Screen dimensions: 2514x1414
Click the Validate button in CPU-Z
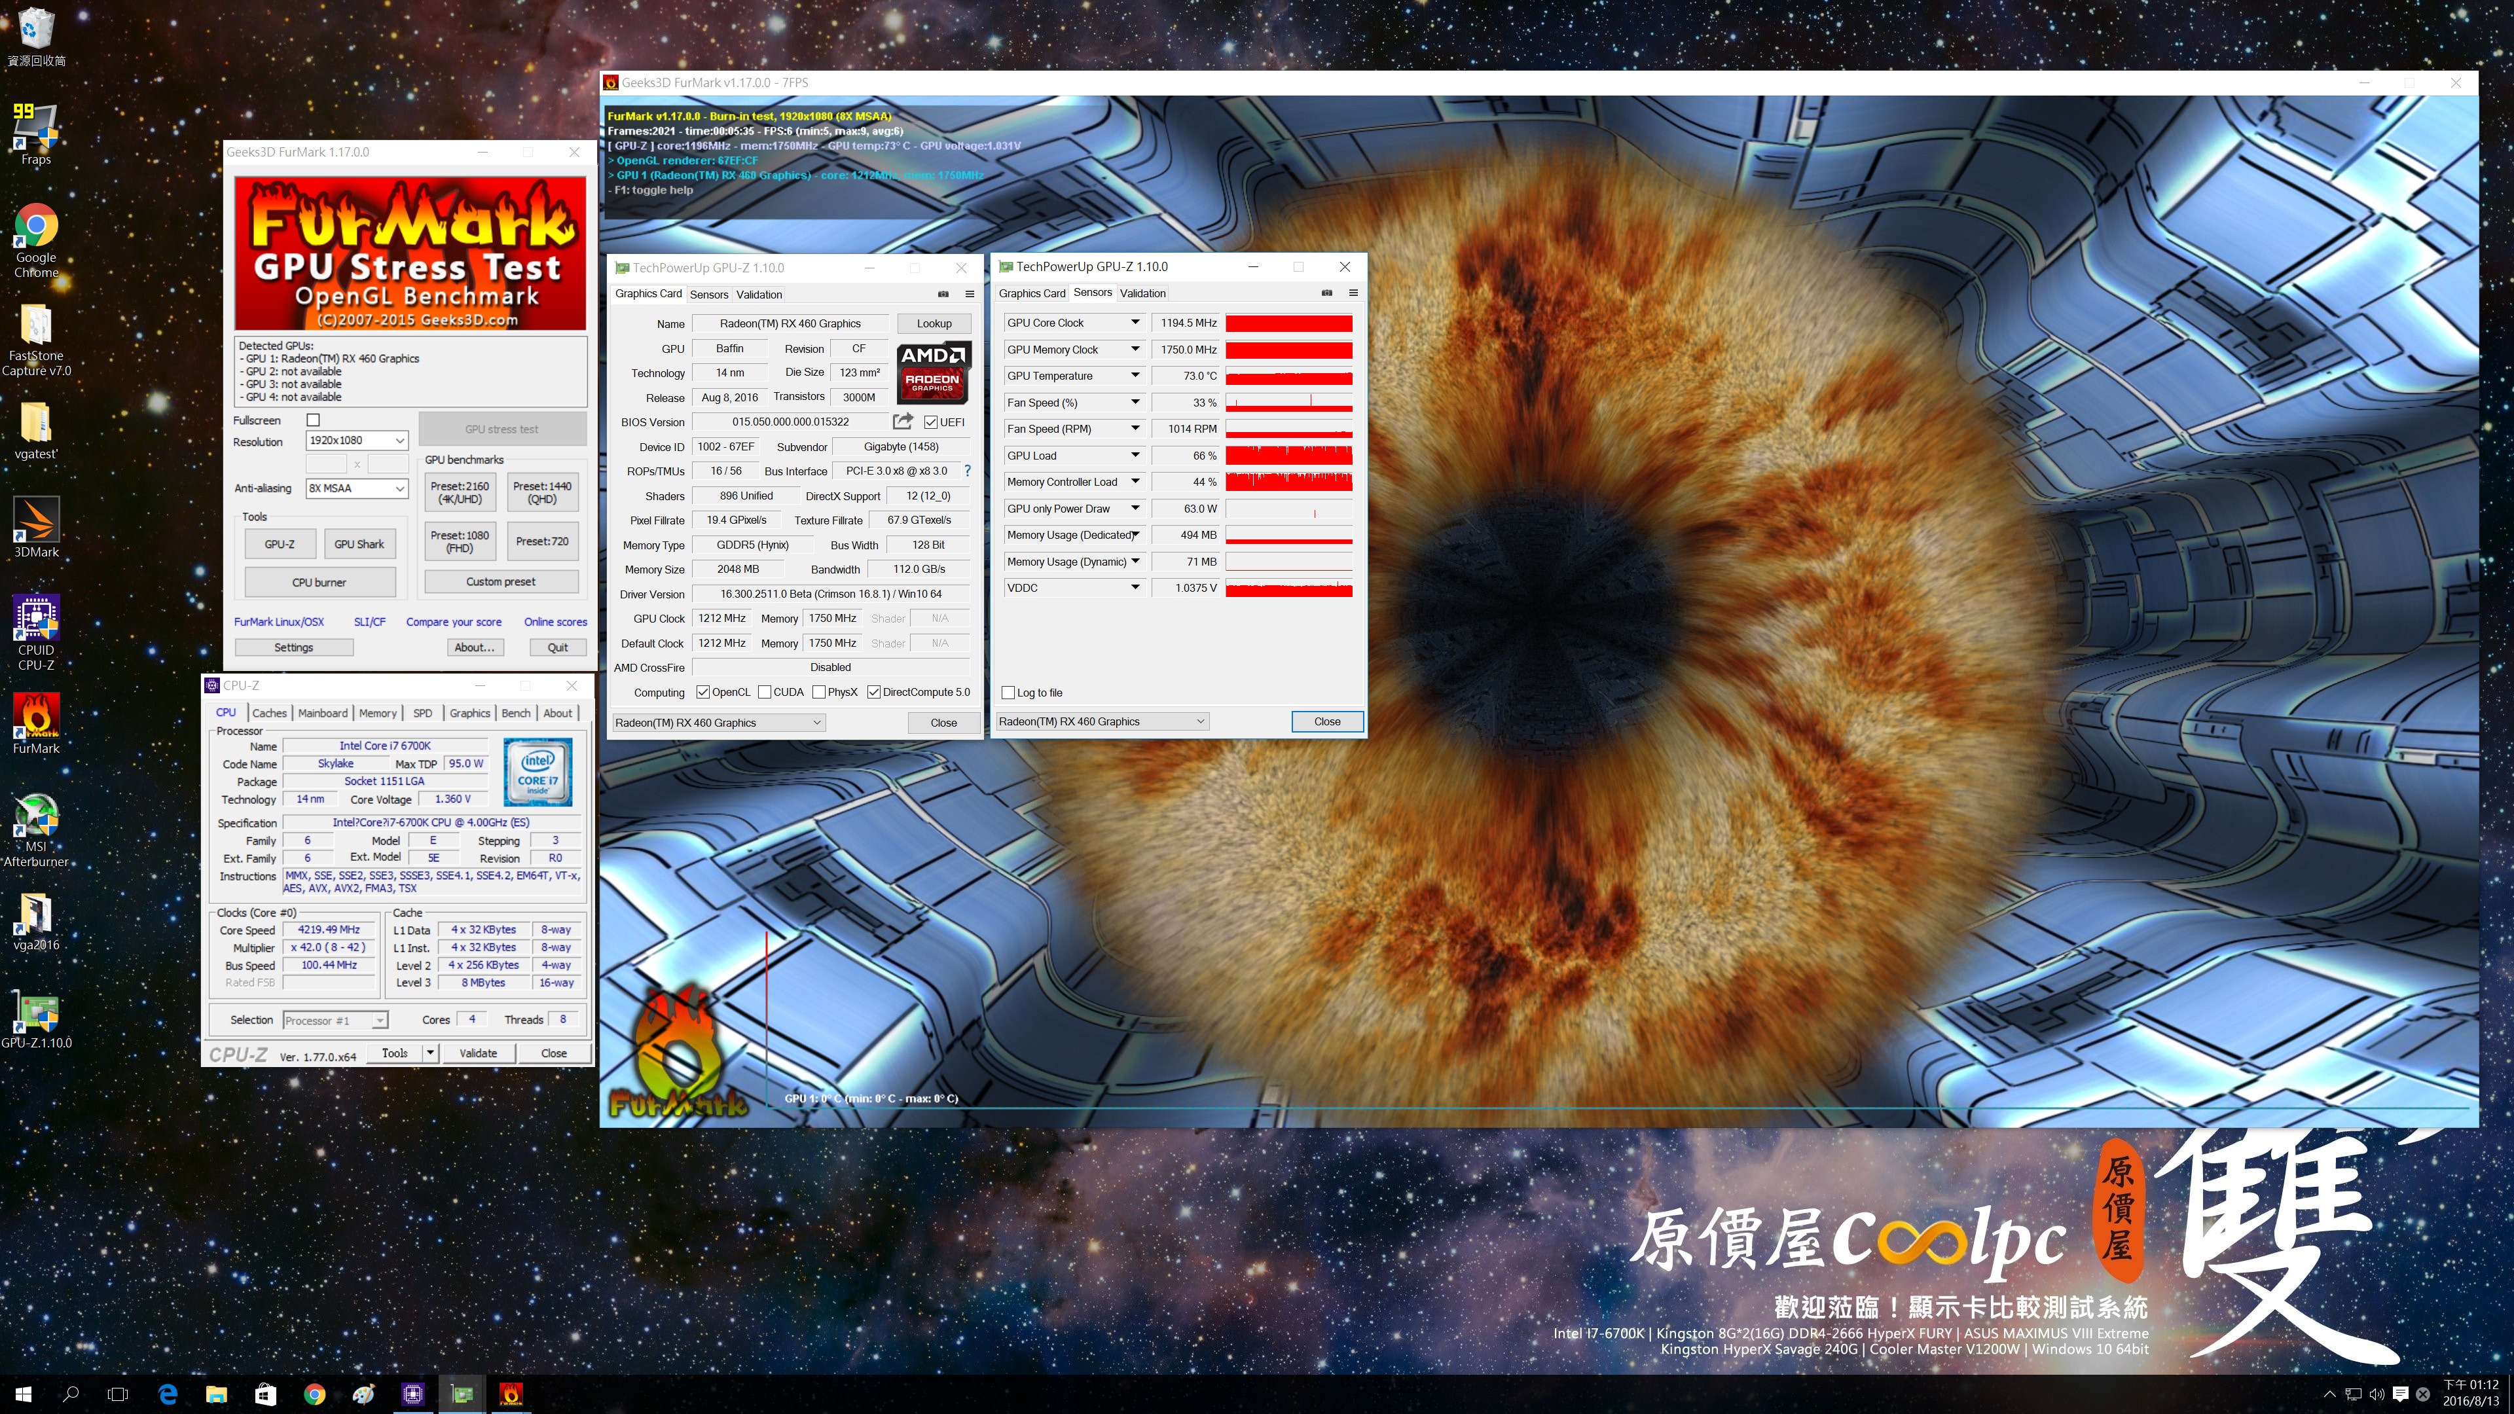(x=478, y=1053)
